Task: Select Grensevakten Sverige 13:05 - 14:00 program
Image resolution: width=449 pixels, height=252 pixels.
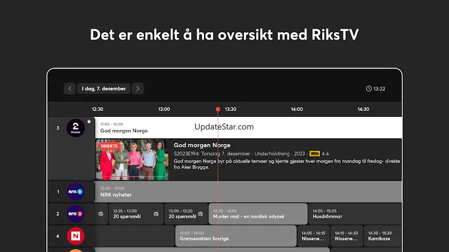Action: point(236,236)
